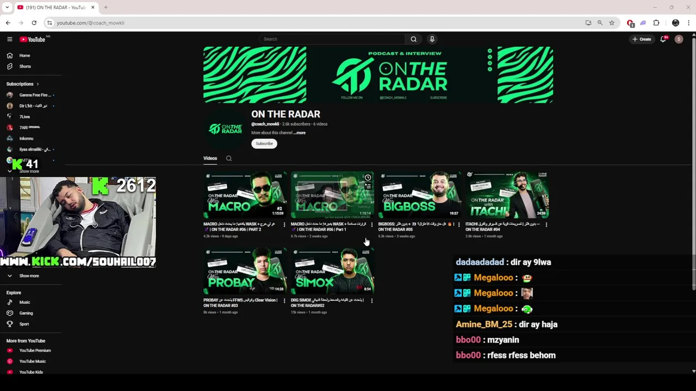
Task: Play MACRO PART 2 video thumbnail
Action: 245,195
